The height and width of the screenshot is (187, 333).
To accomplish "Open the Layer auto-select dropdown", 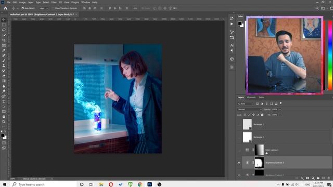I will [x=44, y=8].
